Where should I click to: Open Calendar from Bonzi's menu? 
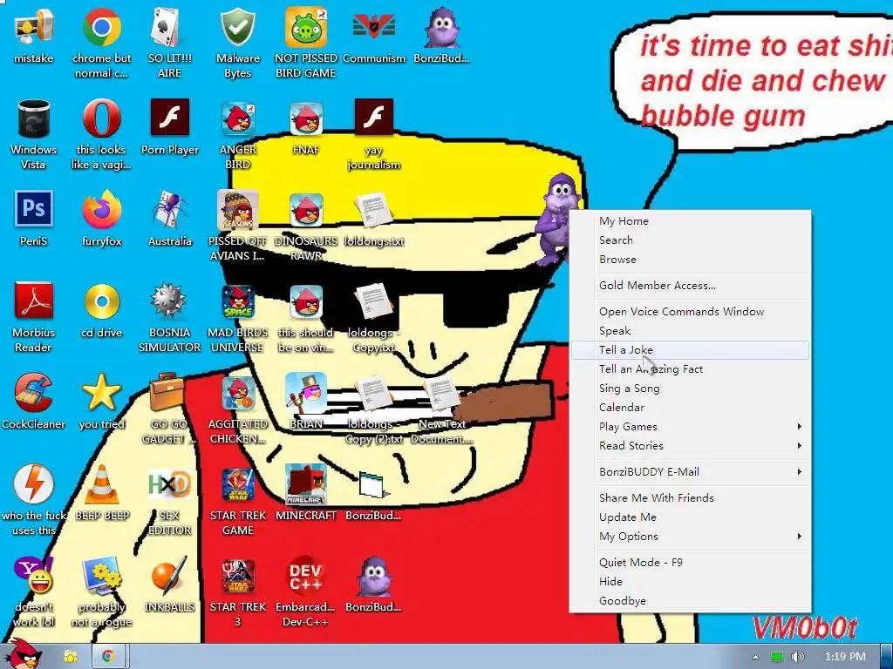(x=690, y=408)
